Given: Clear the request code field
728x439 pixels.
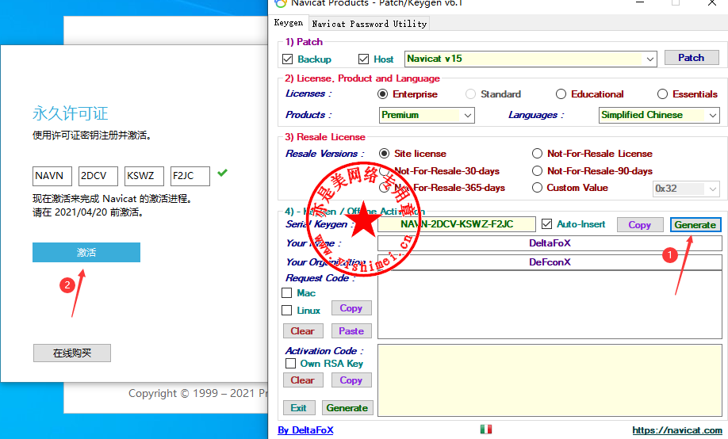Looking at the screenshot, I should pos(303,331).
